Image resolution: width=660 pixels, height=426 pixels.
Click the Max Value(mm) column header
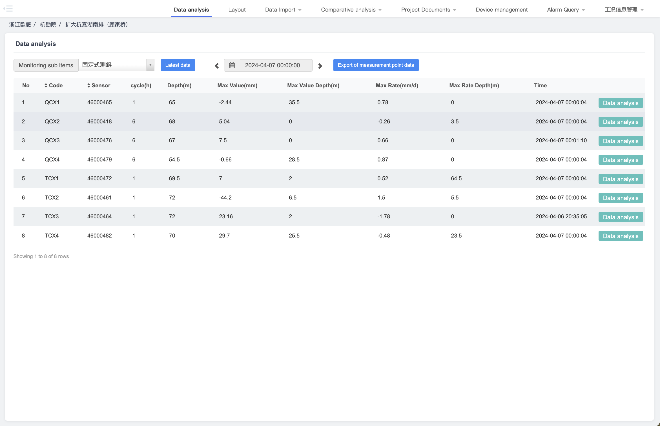coord(237,85)
